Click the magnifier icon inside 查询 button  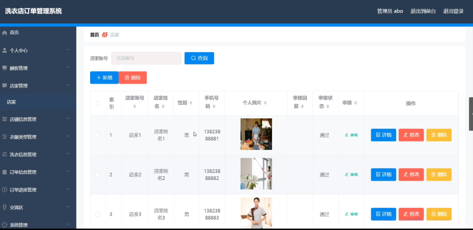click(193, 58)
